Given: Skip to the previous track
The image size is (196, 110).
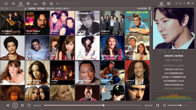Looking at the screenshot, I should click(x=8, y=105).
